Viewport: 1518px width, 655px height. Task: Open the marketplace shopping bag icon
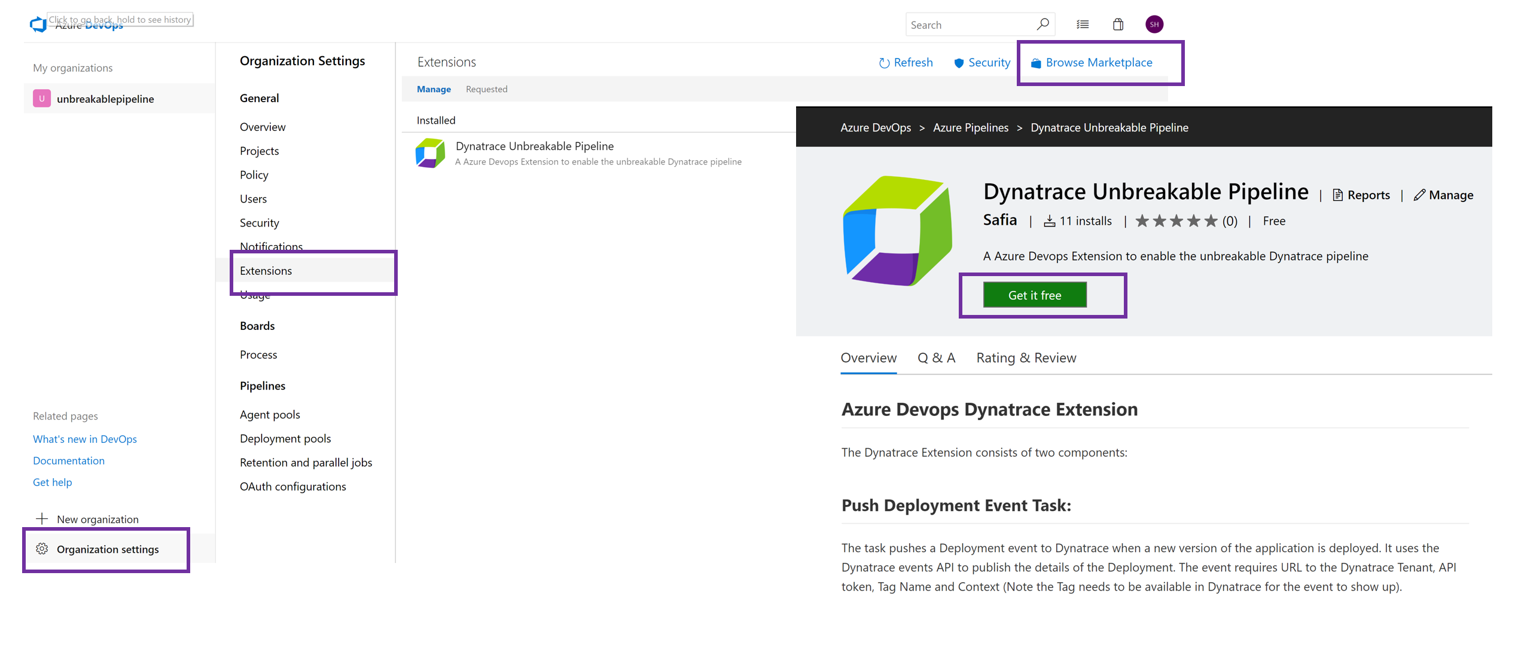1118,25
